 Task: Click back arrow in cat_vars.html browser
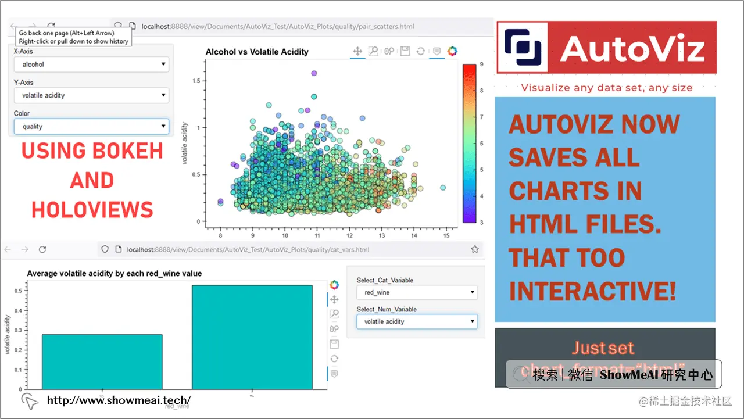(8, 249)
